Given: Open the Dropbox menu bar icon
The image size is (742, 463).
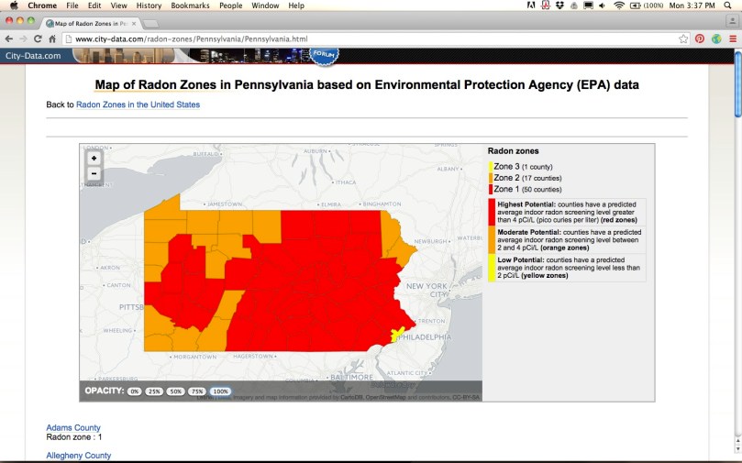Looking at the screenshot, I should point(559,6).
